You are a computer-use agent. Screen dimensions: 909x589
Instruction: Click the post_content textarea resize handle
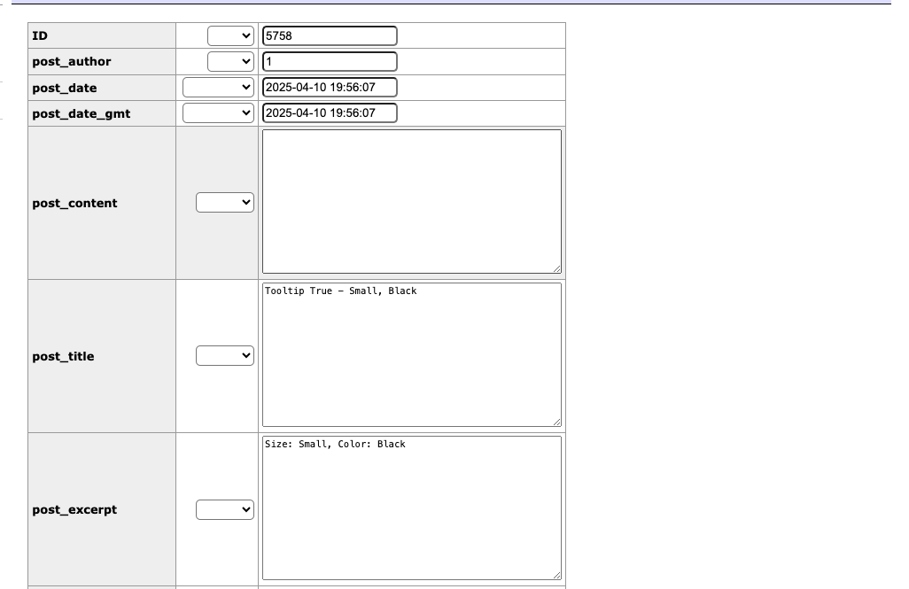click(x=556, y=268)
